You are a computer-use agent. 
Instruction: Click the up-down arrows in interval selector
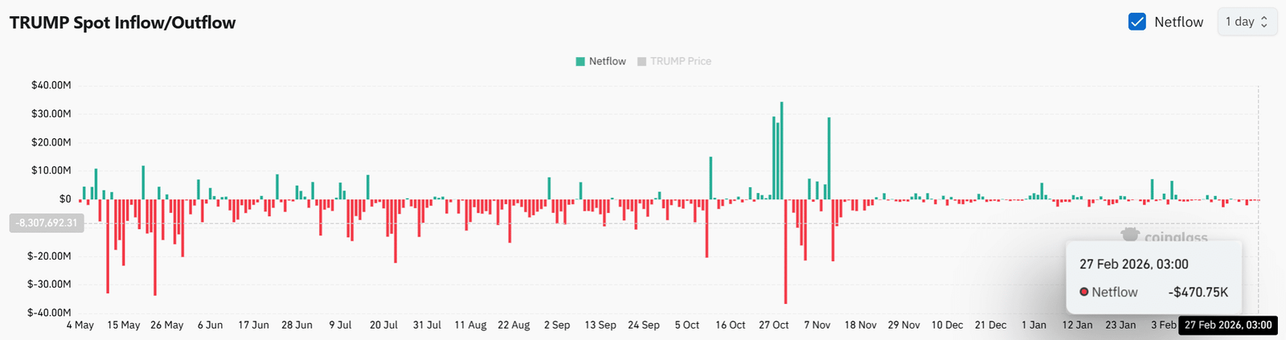1264,22
